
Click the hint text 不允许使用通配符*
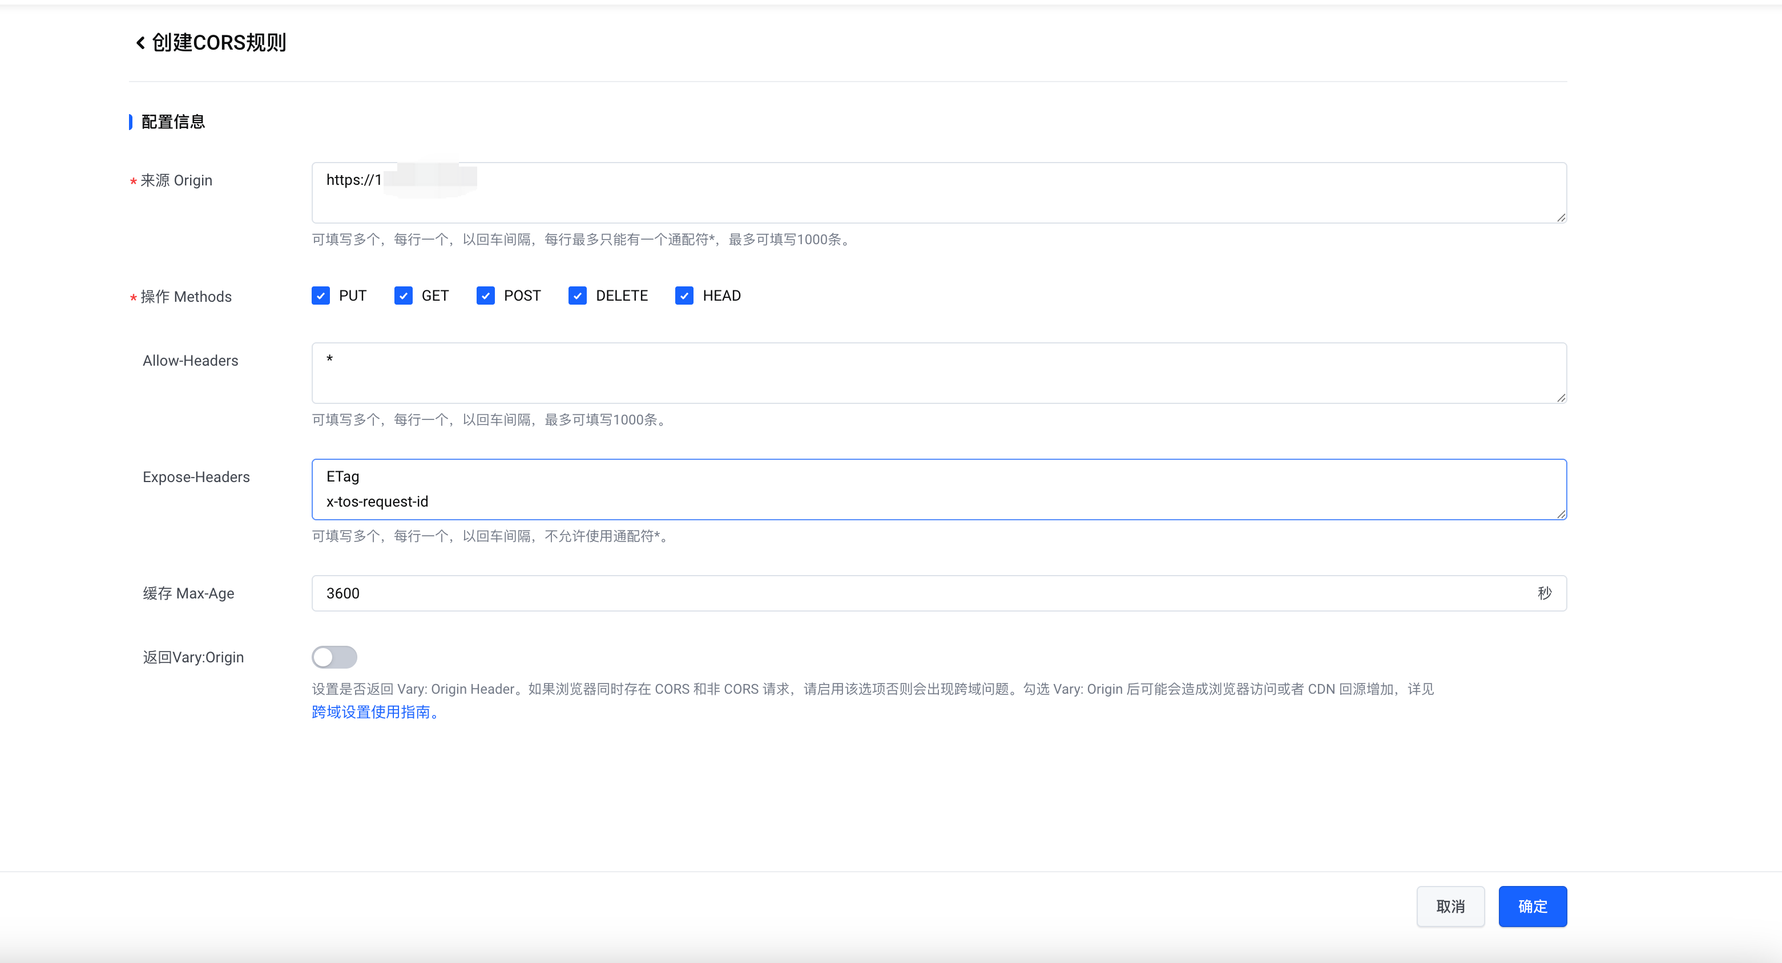tap(606, 536)
